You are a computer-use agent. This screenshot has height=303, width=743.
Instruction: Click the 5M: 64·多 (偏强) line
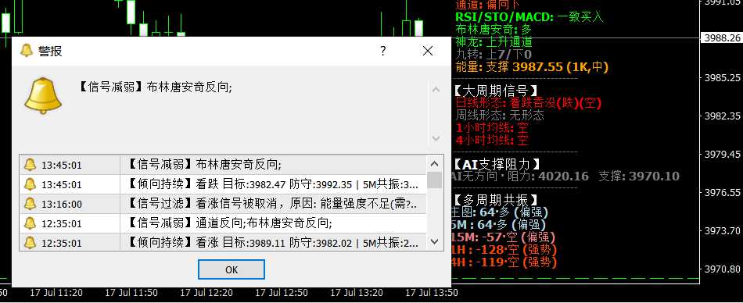coord(498,225)
